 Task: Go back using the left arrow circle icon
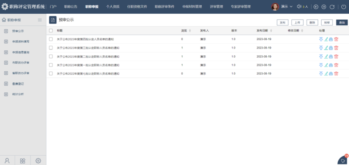click(316, 7)
